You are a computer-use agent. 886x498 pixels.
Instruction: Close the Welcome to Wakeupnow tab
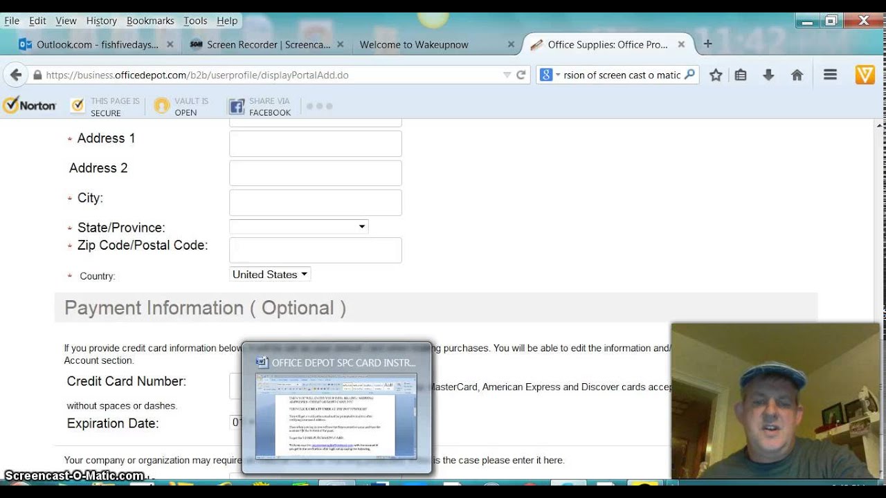coord(511,44)
